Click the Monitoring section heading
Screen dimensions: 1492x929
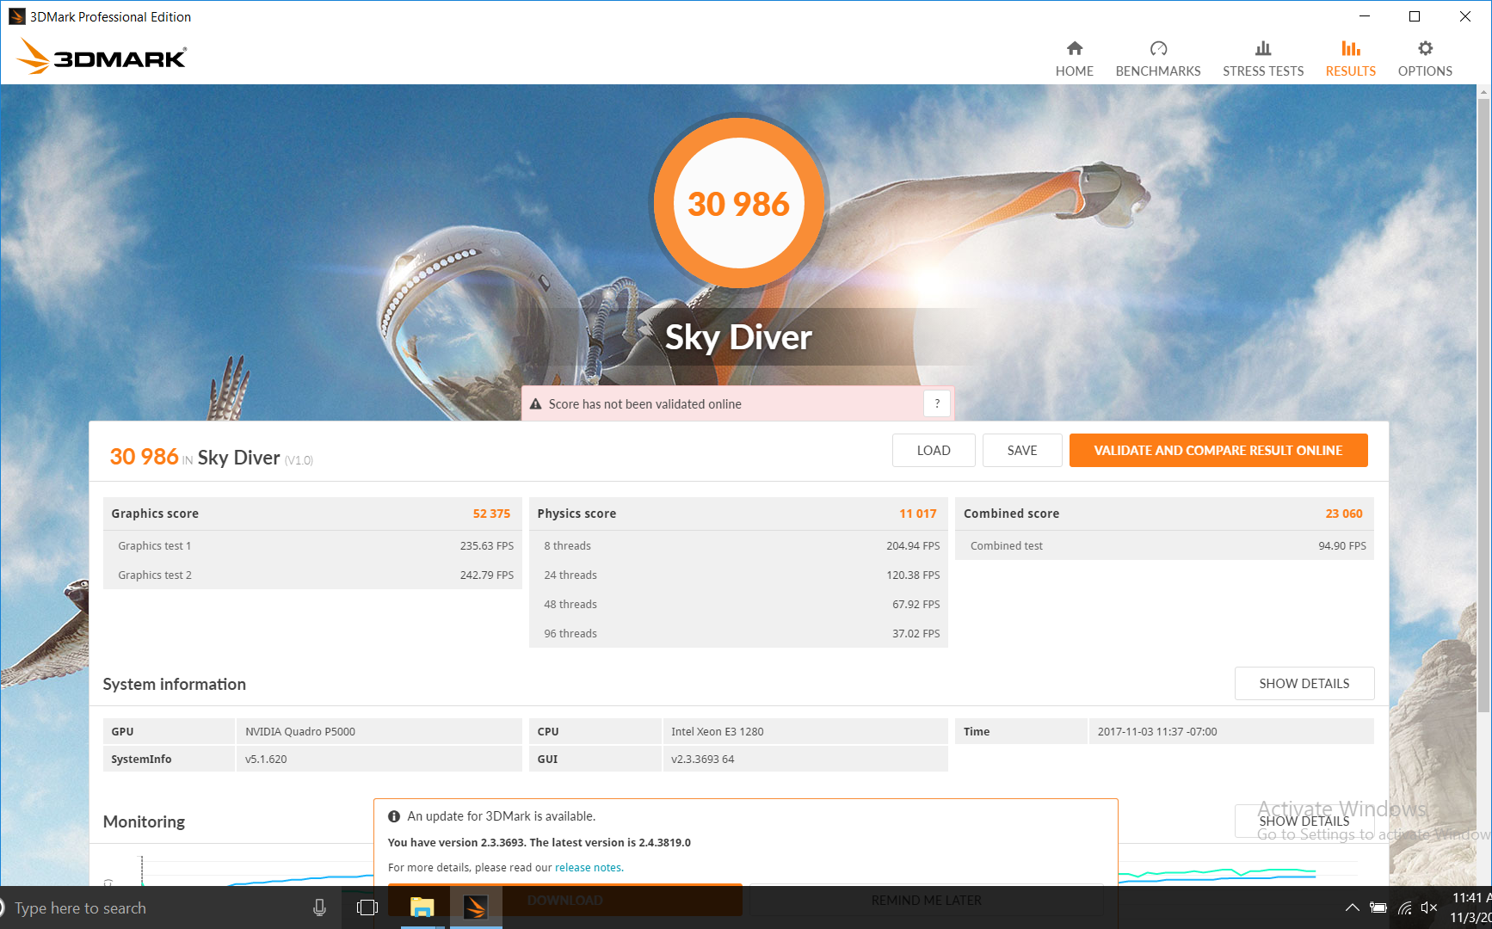point(144,821)
